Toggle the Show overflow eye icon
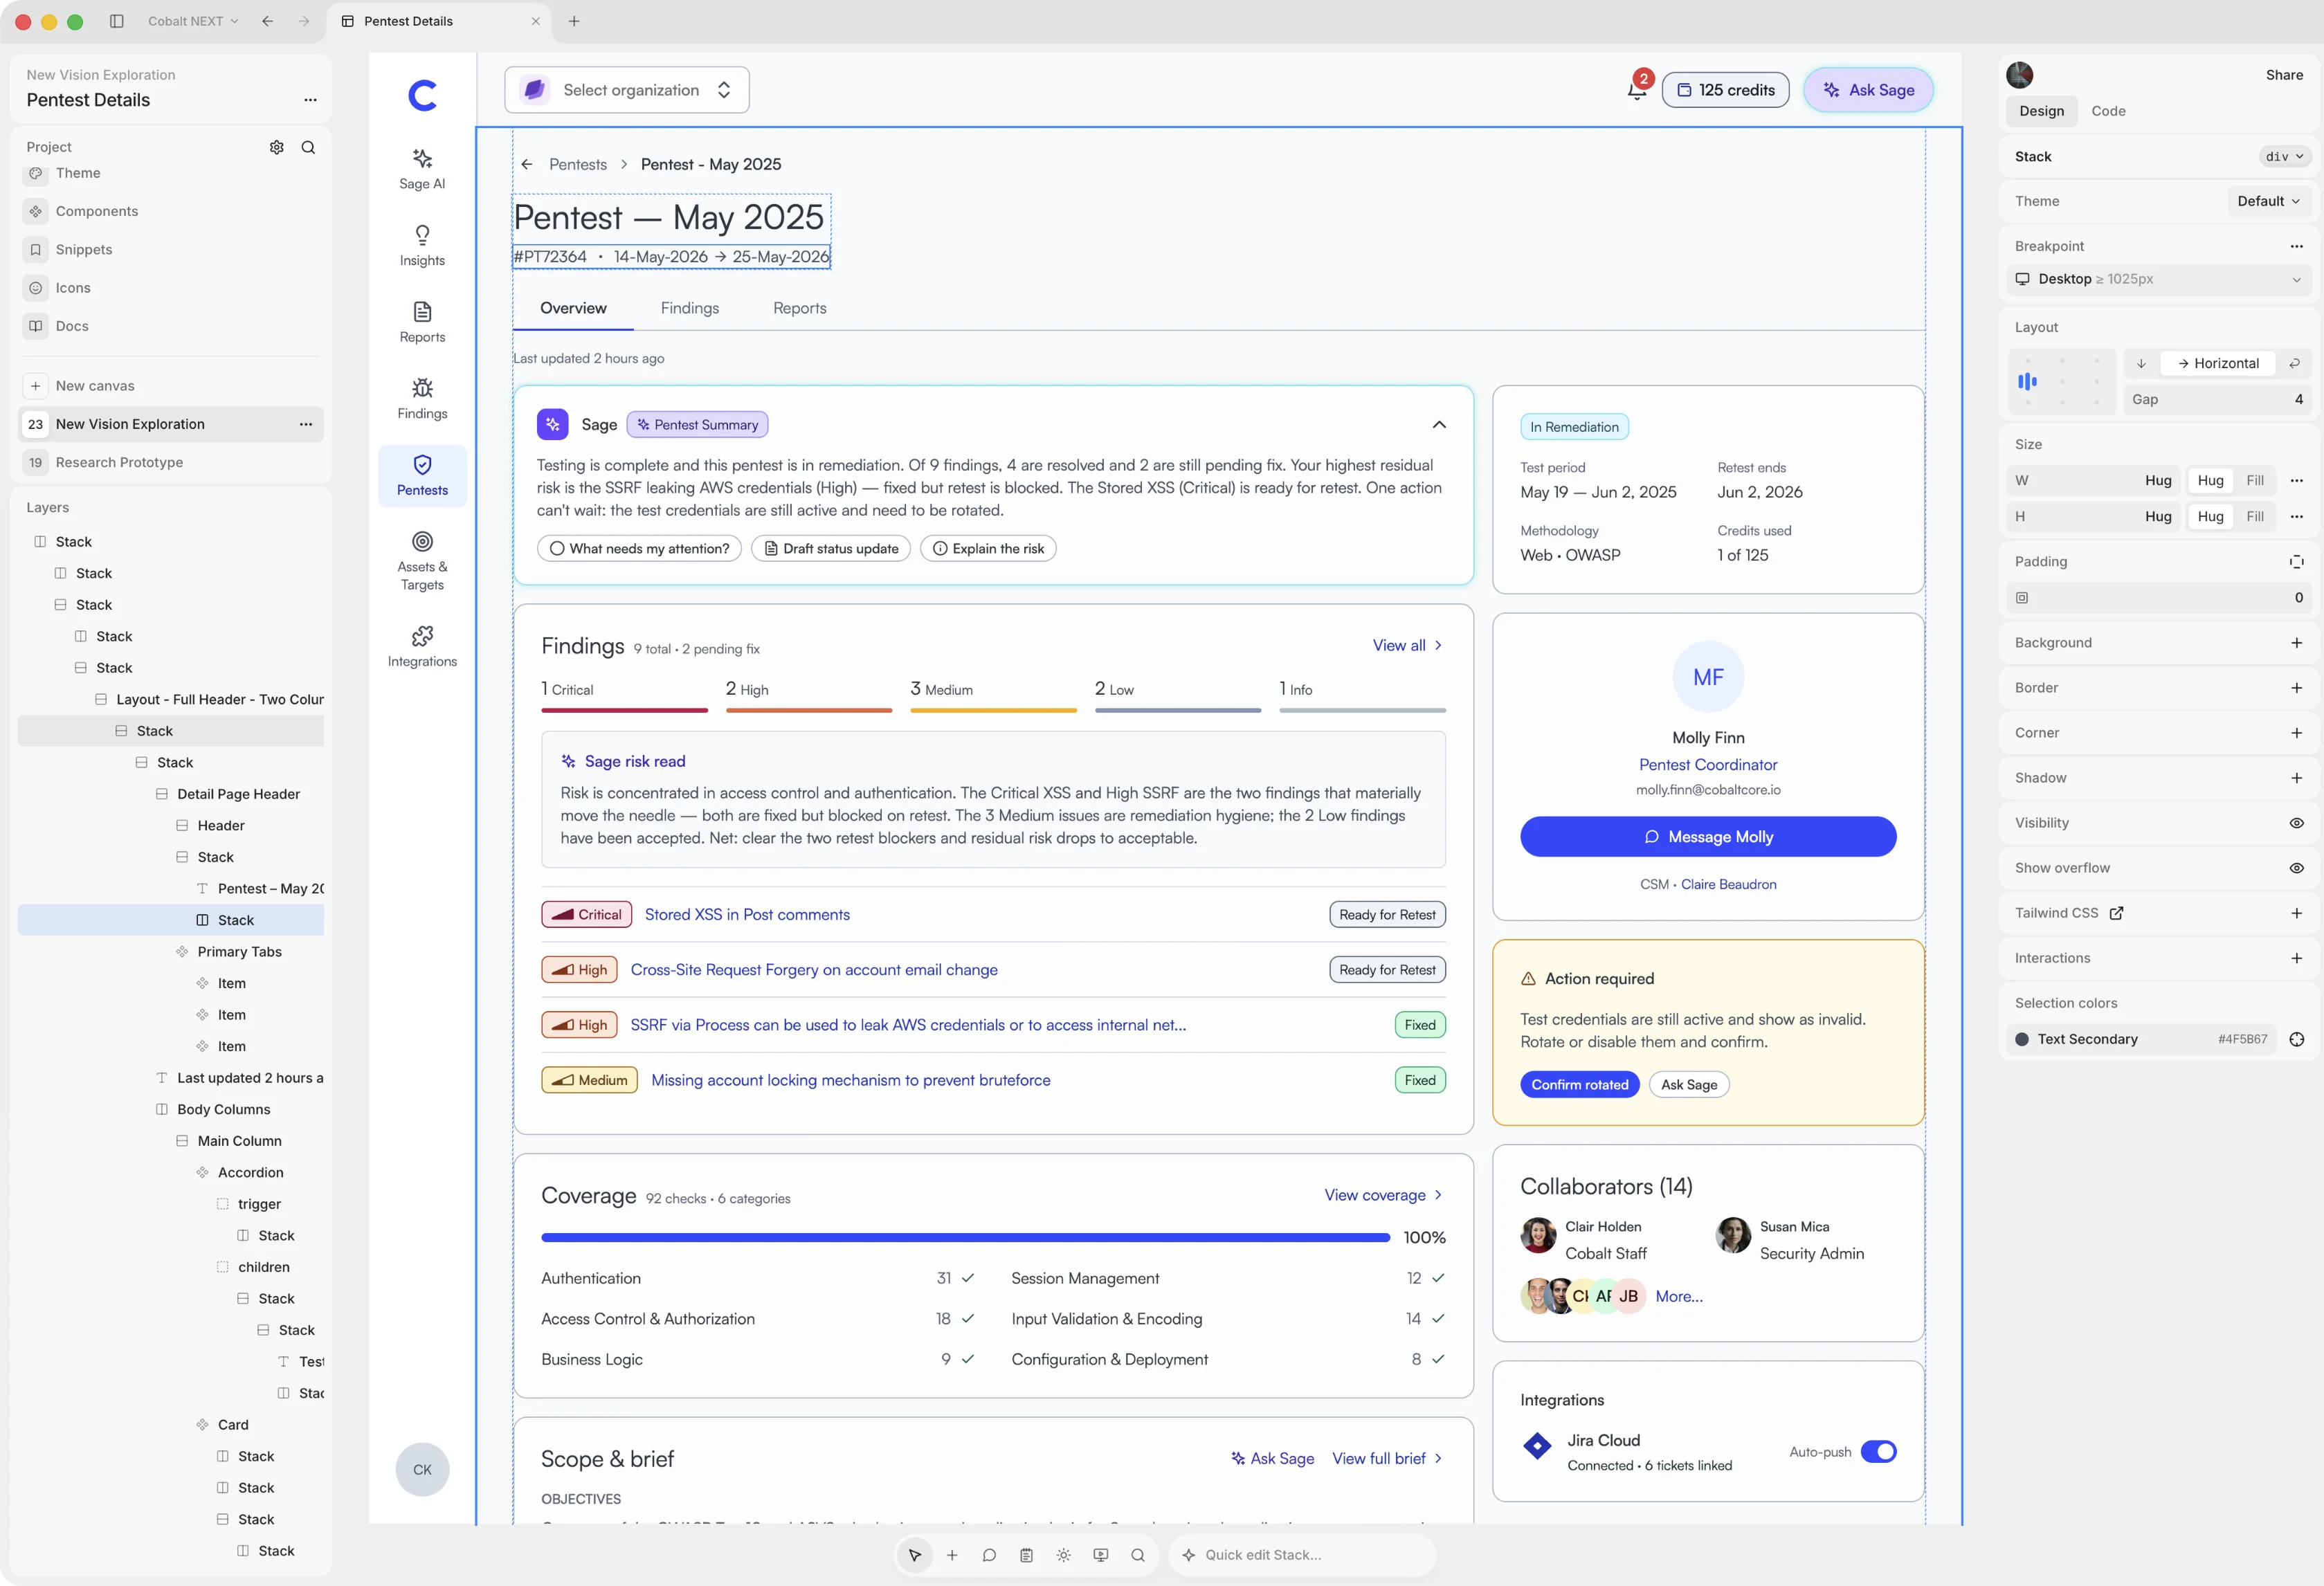This screenshot has height=1586, width=2324. pos(2296,868)
